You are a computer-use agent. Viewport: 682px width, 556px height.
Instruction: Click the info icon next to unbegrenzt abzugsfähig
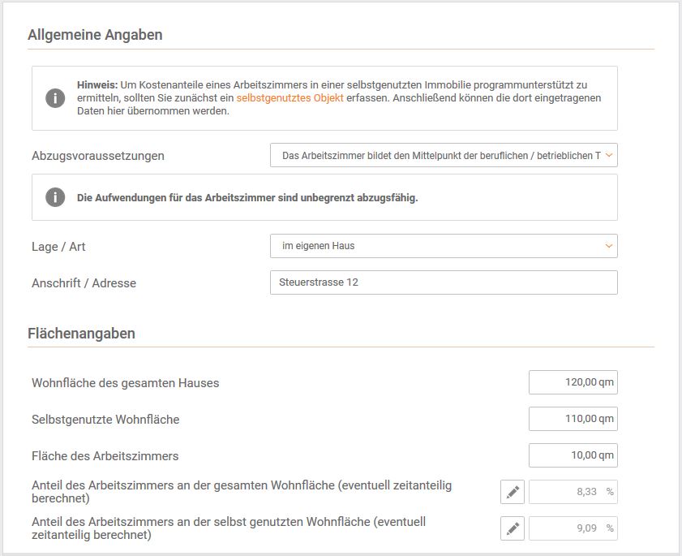55,197
